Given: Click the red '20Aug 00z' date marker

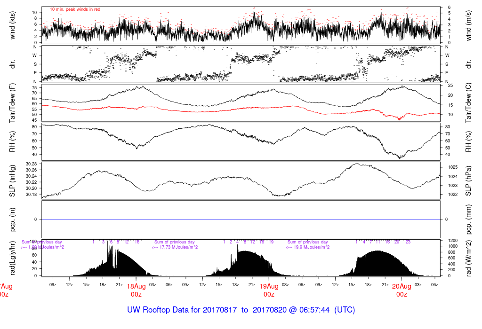Looking at the screenshot, I should (x=402, y=290).
